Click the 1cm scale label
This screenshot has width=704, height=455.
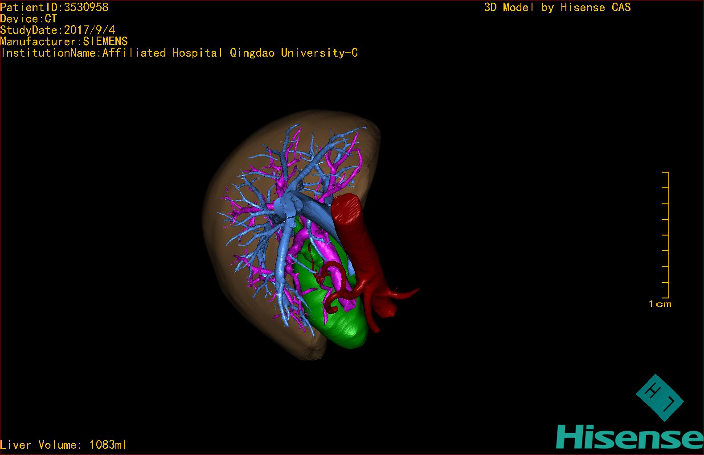click(659, 304)
